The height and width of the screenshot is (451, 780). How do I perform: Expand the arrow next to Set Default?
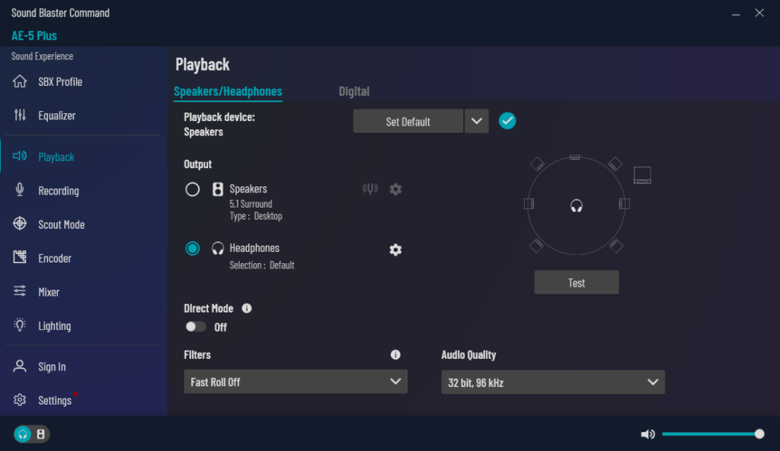click(477, 122)
